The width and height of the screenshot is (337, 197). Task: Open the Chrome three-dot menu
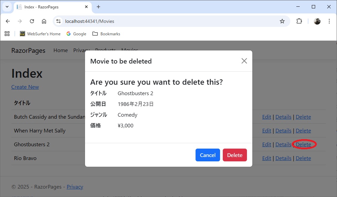(329, 21)
